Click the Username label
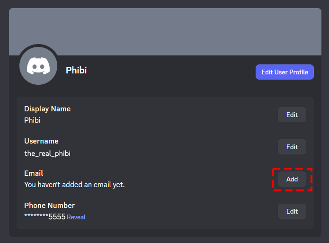 coord(41,141)
